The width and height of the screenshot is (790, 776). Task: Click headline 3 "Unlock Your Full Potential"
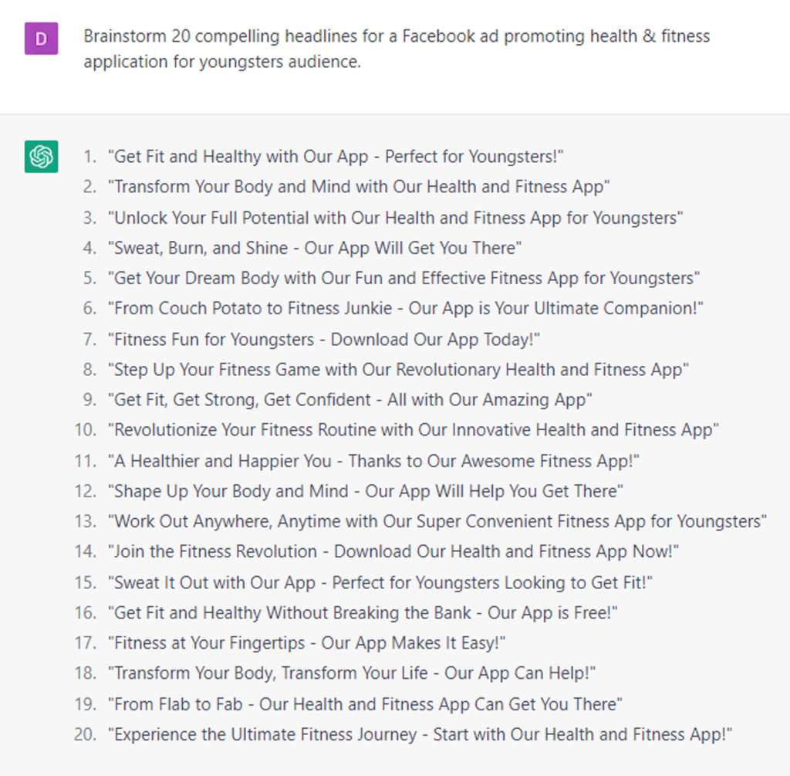(396, 218)
